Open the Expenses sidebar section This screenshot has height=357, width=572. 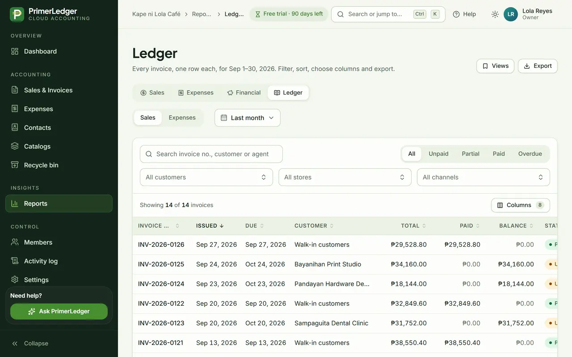coord(59,109)
